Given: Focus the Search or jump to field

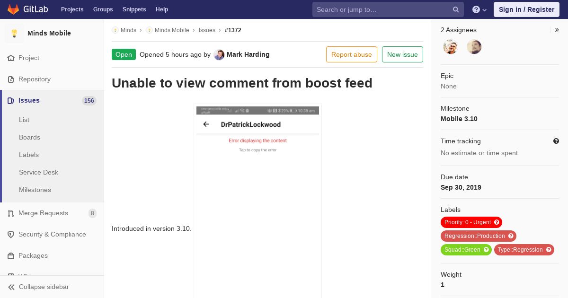Looking at the screenshot, I should [x=388, y=9].
